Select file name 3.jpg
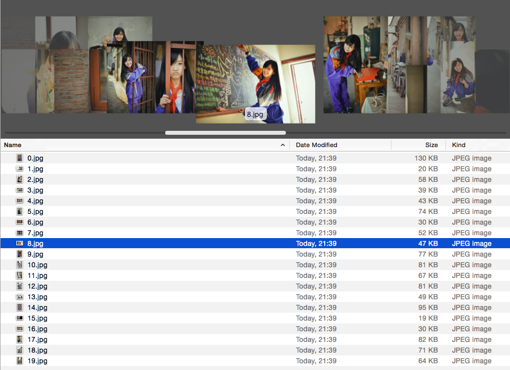 [x=35, y=190]
